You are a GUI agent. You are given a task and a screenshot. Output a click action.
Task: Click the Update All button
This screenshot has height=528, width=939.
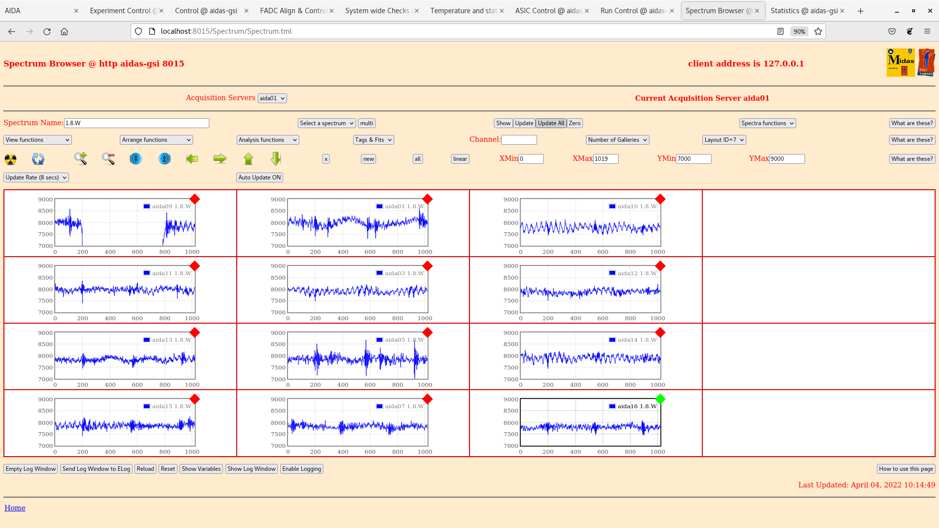click(x=551, y=123)
